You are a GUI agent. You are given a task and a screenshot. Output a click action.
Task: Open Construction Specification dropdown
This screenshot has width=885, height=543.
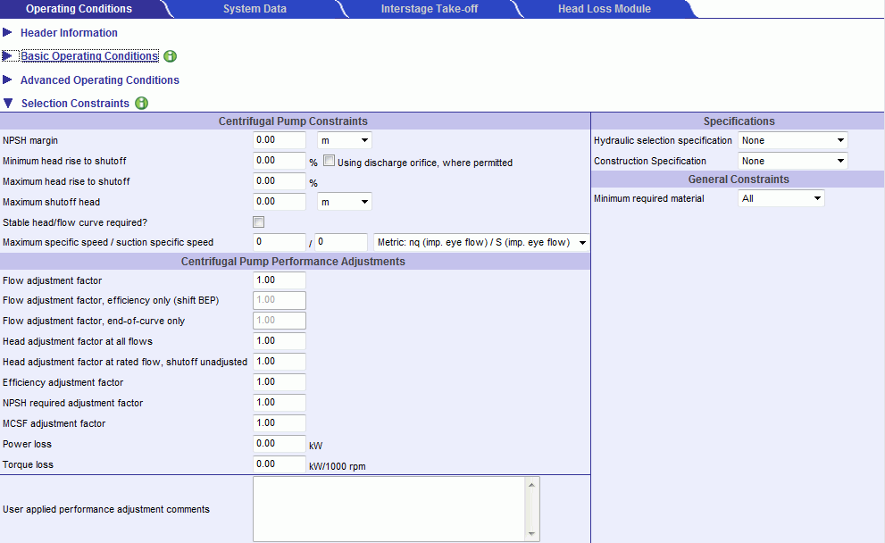(792, 161)
